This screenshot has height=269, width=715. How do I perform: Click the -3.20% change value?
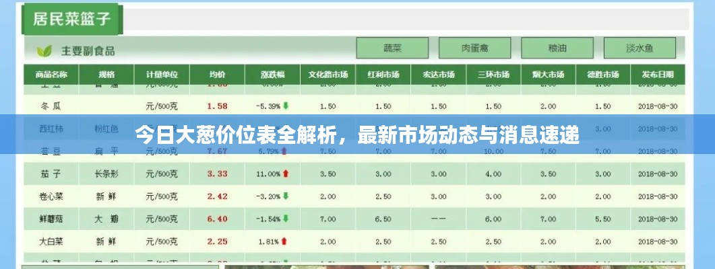click(x=268, y=196)
